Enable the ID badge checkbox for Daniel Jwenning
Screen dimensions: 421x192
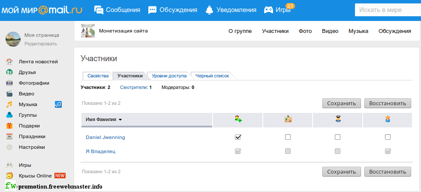point(288,137)
